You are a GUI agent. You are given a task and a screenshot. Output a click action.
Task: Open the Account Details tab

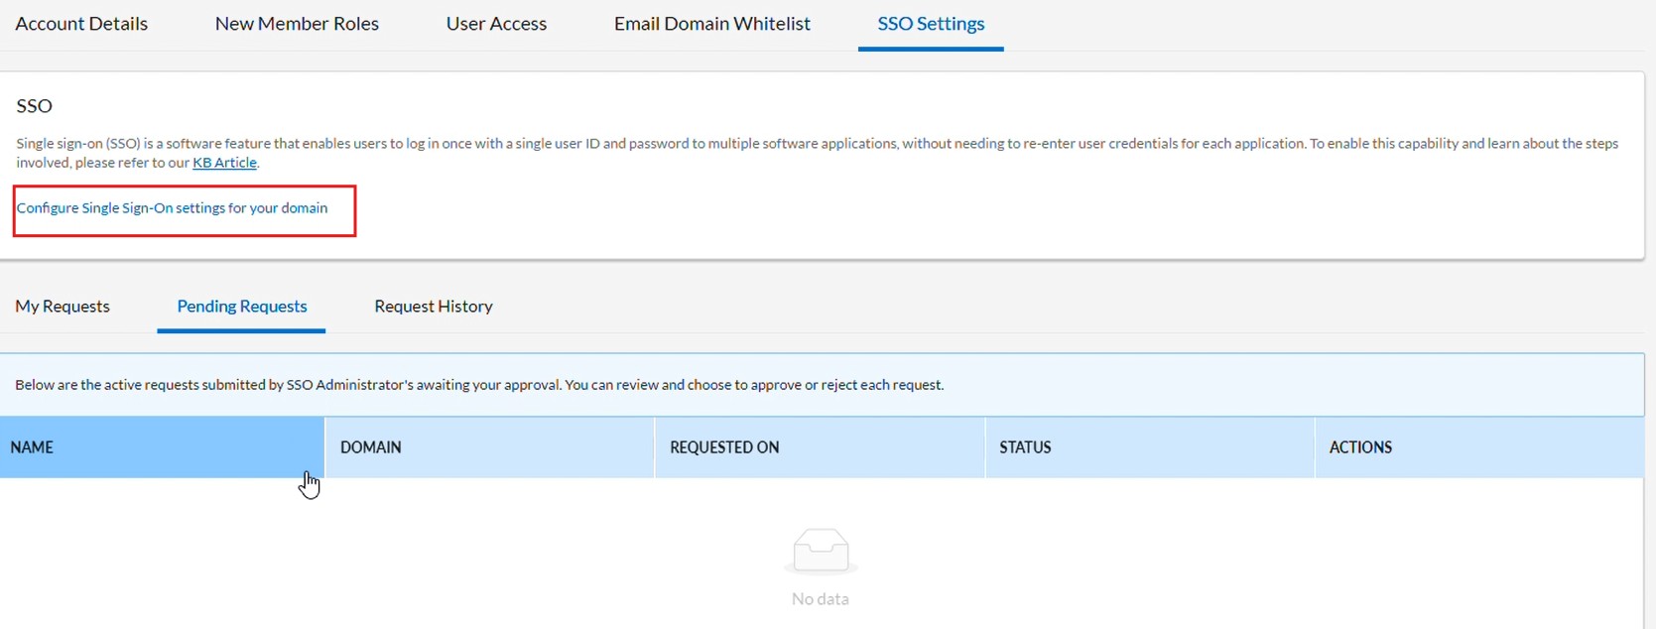pyautogui.click(x=81, y=24)
